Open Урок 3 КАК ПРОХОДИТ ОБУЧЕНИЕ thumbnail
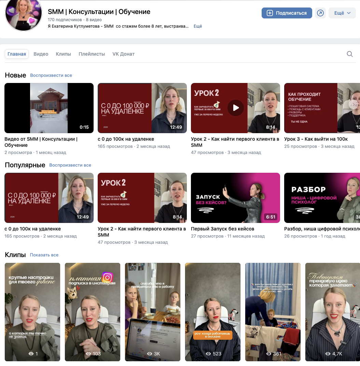This screenshot has width=360, height=366. tap(322, 108)
